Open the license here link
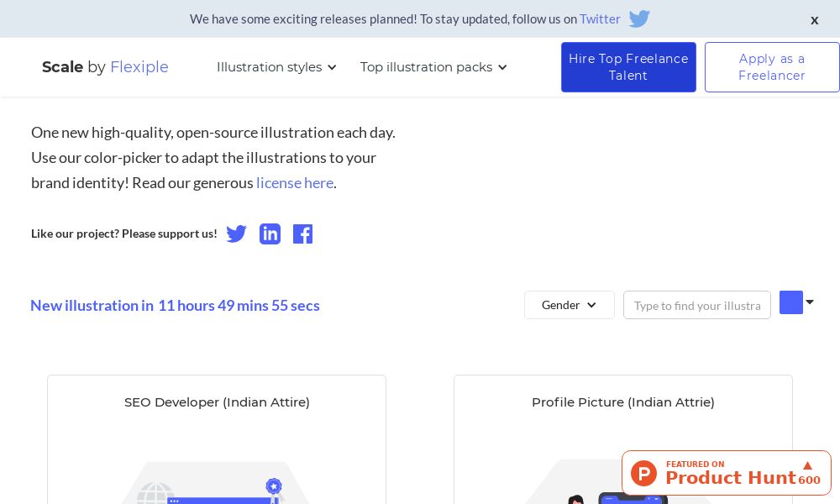This screenshot has width=840, height=504. (x=295, y=183)
